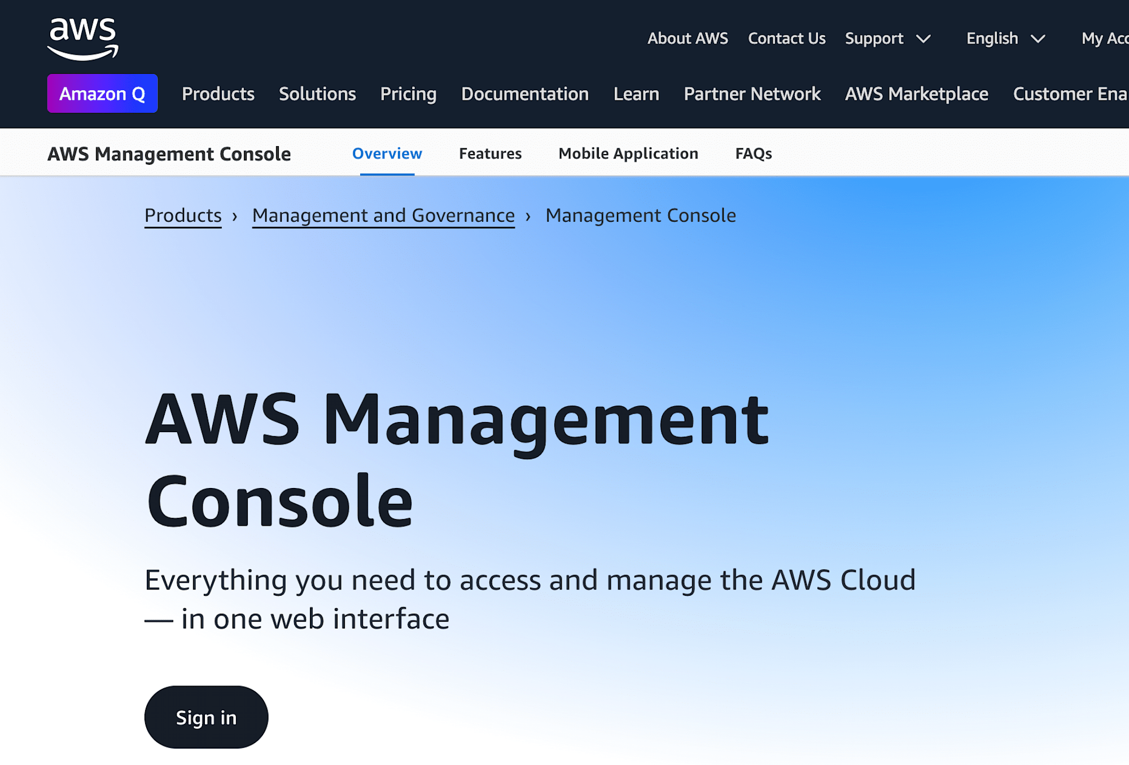Go to the Pricing menu item
The width and height of the screenshot is (1129, 765).
pos(408,94)
